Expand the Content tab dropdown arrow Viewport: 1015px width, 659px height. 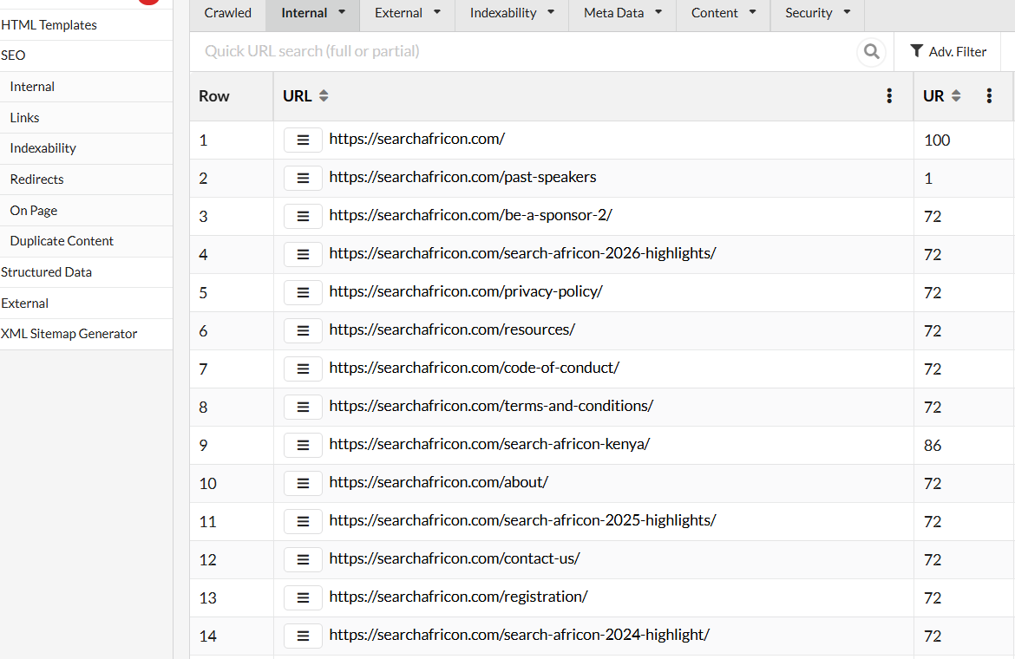click(752, 12)
